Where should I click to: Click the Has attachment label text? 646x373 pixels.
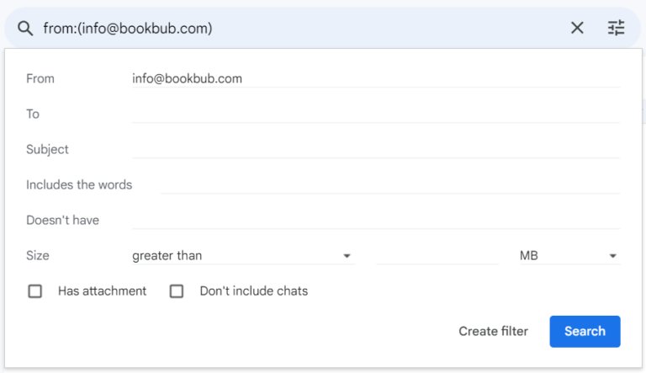(102, 290)
